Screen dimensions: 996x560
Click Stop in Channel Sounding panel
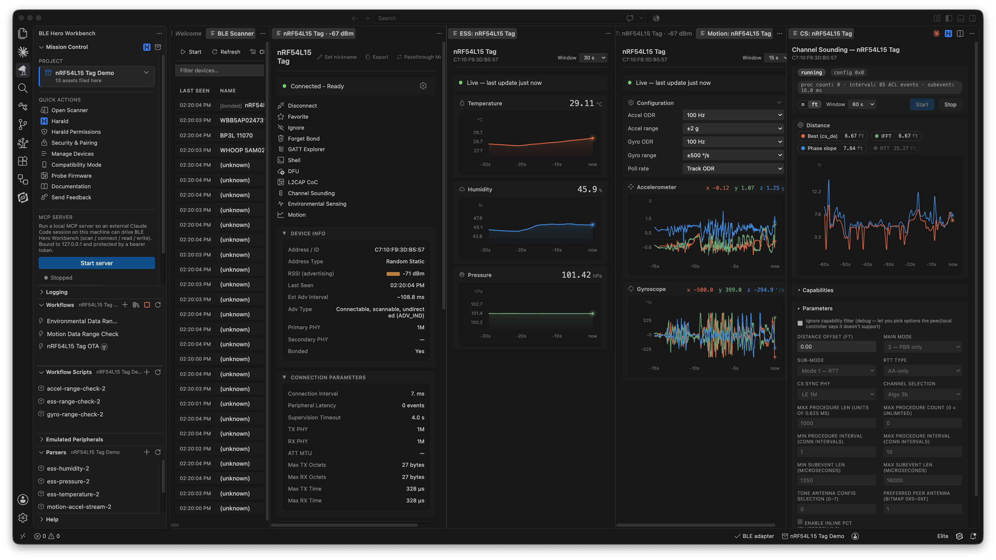(950, 104)
